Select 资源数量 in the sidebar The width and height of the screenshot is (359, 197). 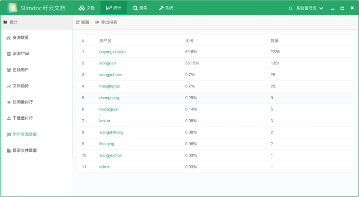coord(17,37)
